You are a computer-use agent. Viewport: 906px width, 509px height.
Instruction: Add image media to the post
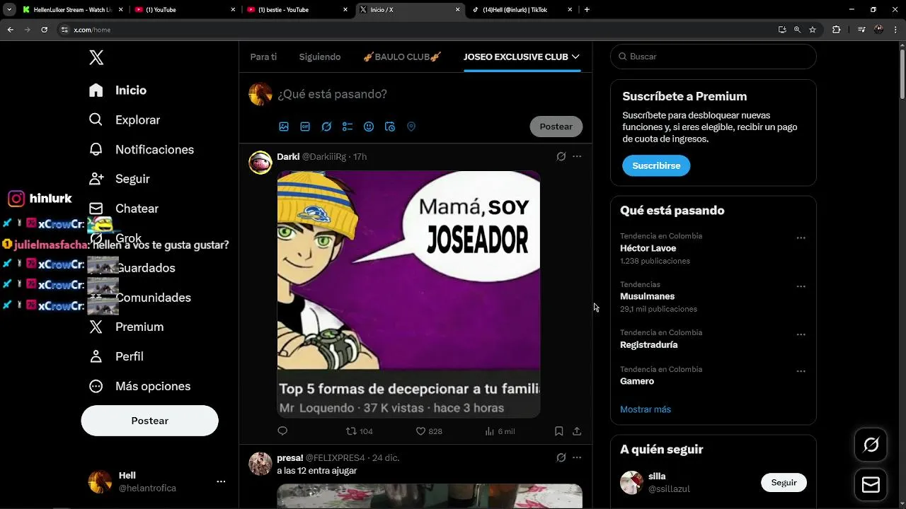(x=284, y=127)
